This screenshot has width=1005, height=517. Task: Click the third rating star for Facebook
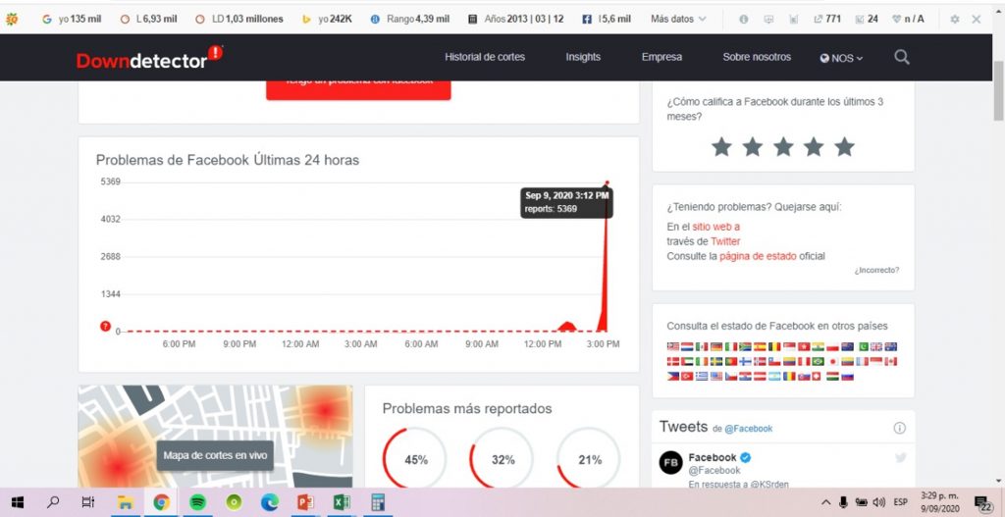point(782,147)
